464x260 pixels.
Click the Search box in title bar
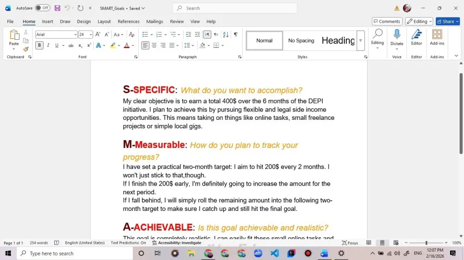tap(235, 8)
